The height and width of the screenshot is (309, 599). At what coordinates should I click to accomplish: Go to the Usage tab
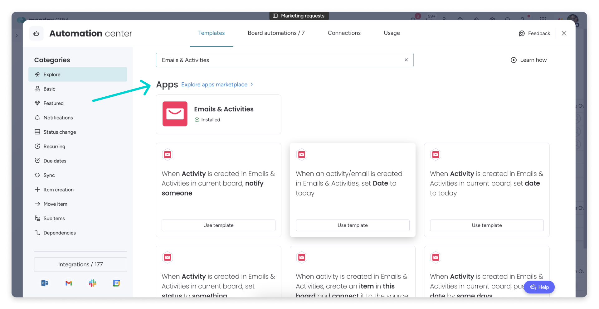pos(392,33)
